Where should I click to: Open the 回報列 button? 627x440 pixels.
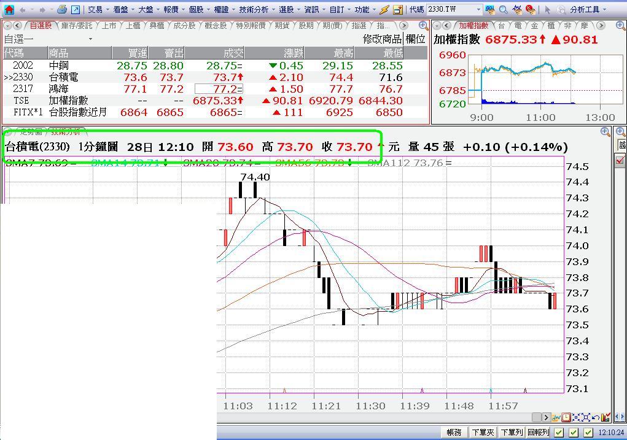coord(538,433)
